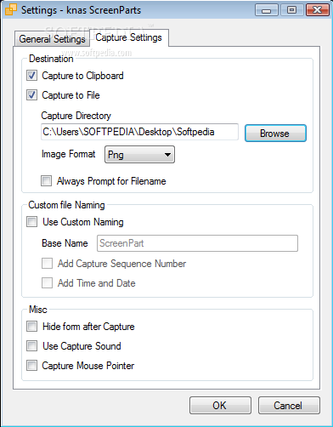
Task: Select the Capture Settings tab
Action: click(129, 37)
